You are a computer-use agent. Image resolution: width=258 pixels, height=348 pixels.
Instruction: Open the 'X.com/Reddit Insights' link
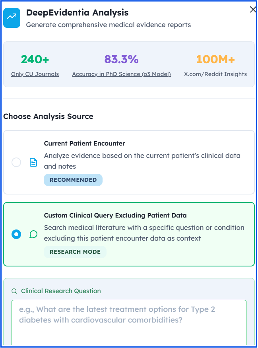click(215, 74)
